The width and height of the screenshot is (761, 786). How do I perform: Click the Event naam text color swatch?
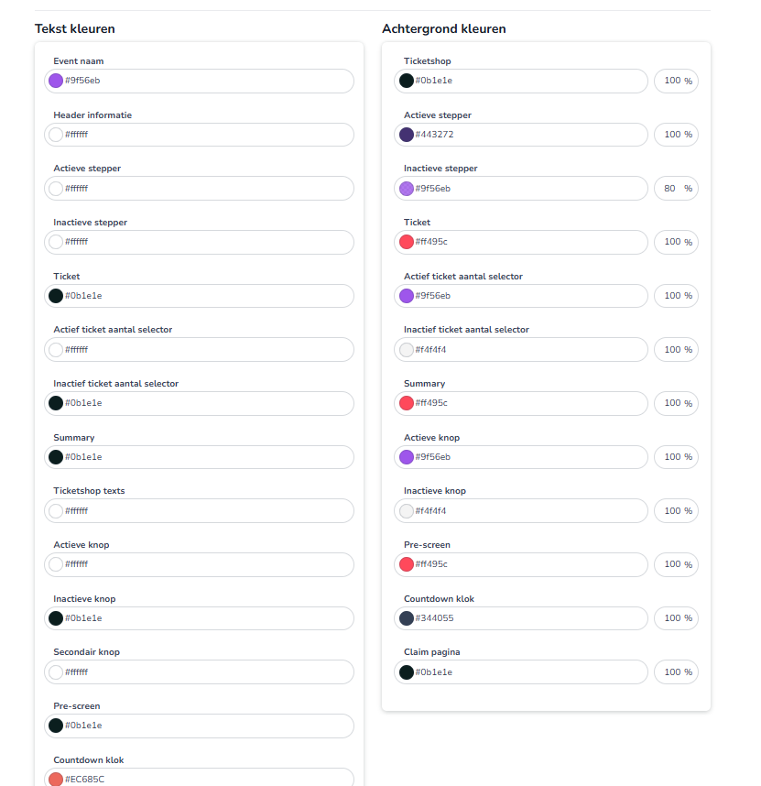pyautogui.click(x=56, y=81)
